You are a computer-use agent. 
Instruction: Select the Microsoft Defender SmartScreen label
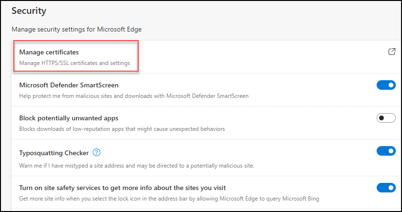pos(68,85)
